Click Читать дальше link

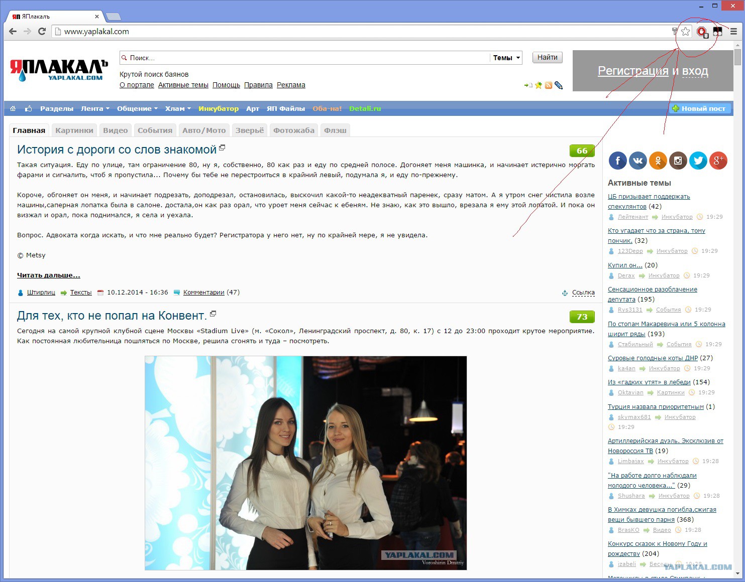pyautogui.click(x=49, y=275)
